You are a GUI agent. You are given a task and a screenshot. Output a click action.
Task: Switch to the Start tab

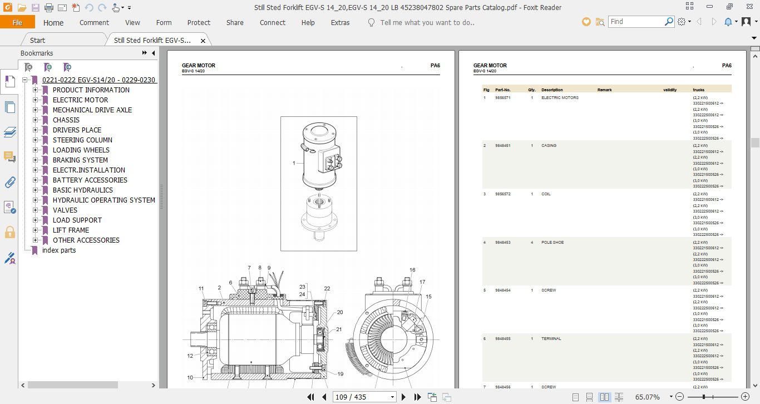pyautogui.click(x=37, y=40)
